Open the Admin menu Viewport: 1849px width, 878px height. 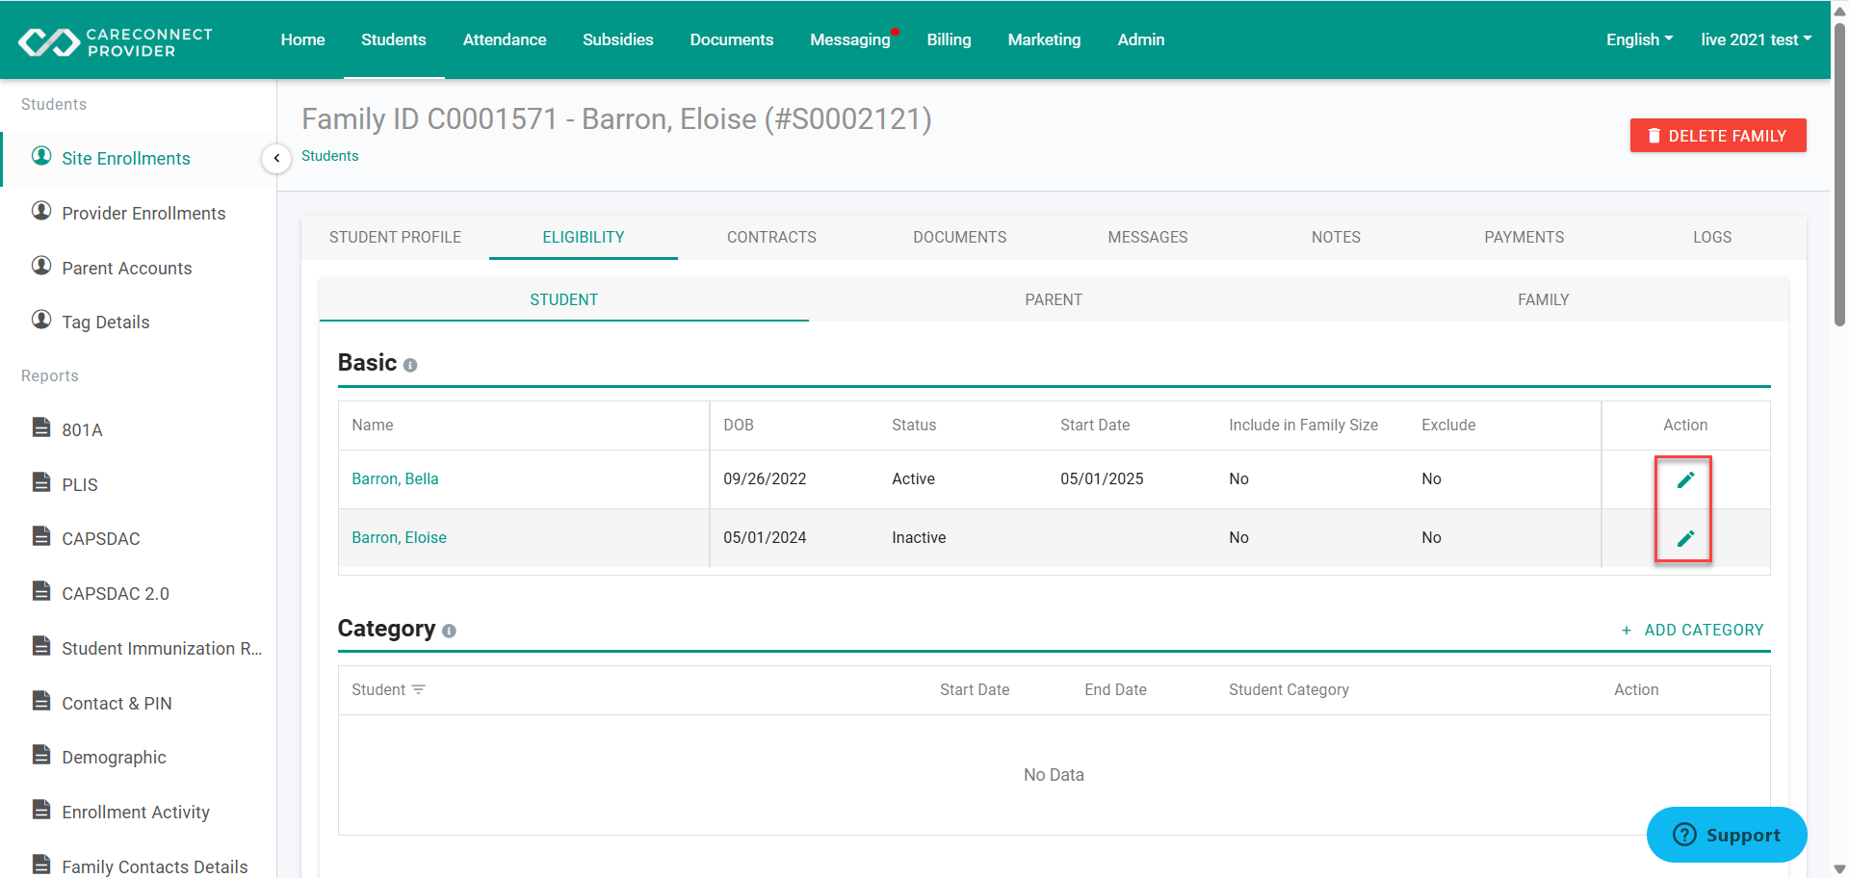pos(1141,39)
